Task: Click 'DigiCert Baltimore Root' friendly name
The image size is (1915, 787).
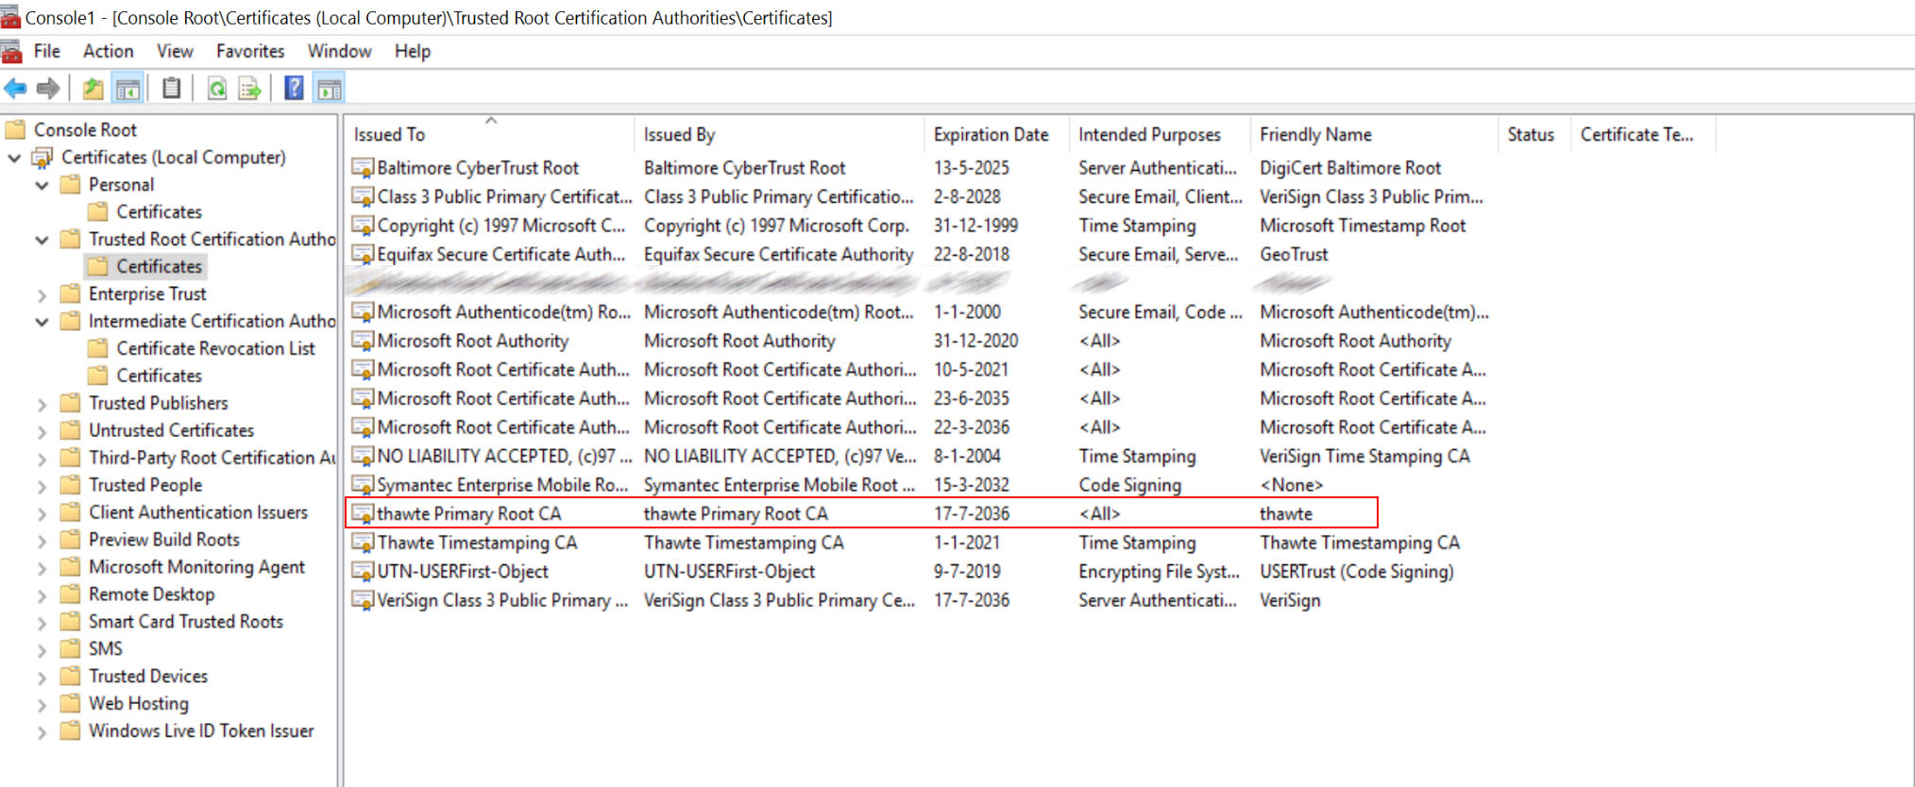Action: point(1350,168)
